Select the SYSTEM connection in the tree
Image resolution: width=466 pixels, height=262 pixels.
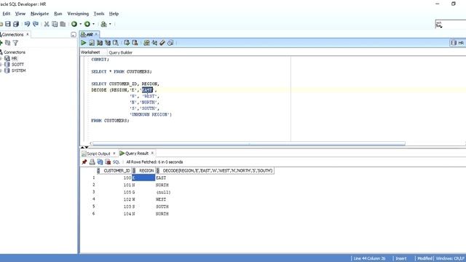18,71
